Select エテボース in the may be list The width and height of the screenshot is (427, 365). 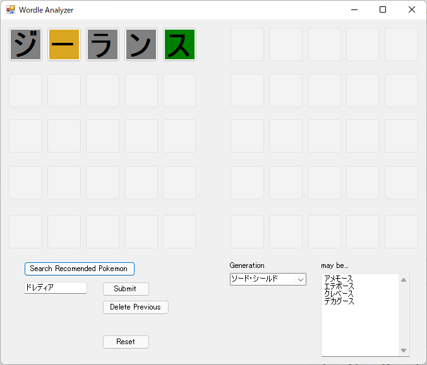coord(339,286)
